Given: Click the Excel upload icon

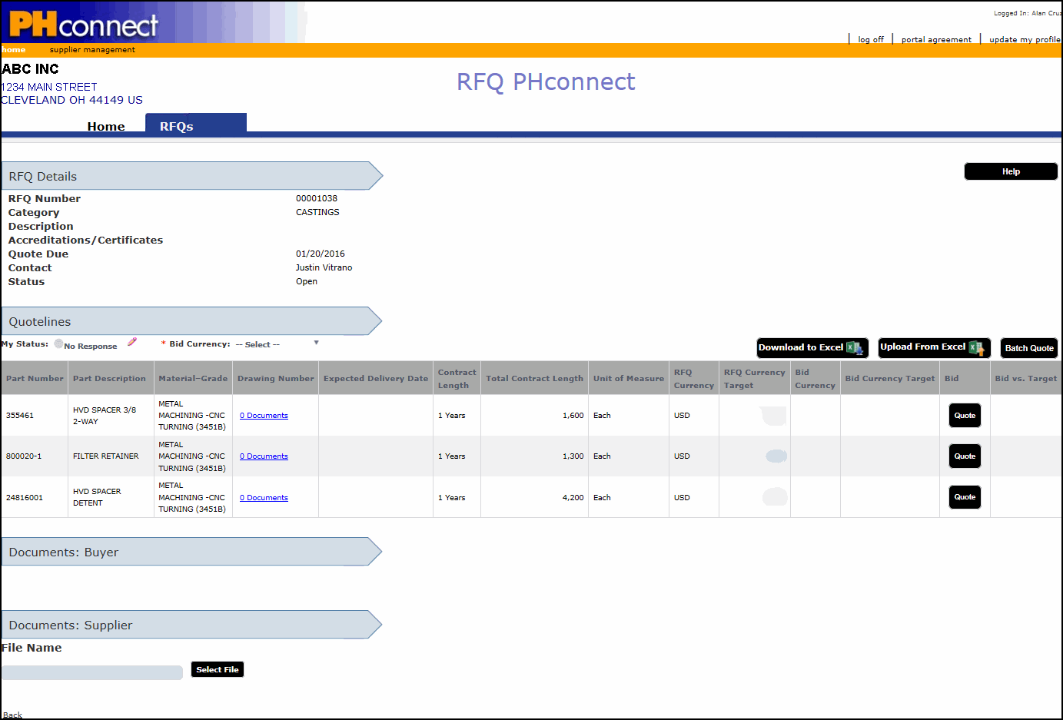Looking at the screenshot, I should click(976, 348).
